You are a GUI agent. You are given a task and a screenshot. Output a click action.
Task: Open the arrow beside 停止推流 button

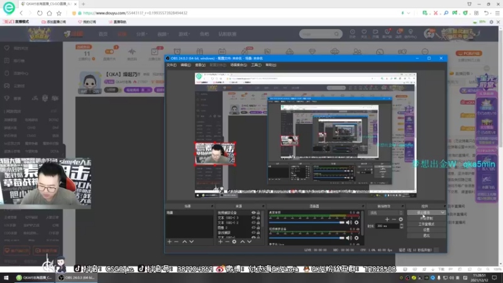[x=443, y=213]
